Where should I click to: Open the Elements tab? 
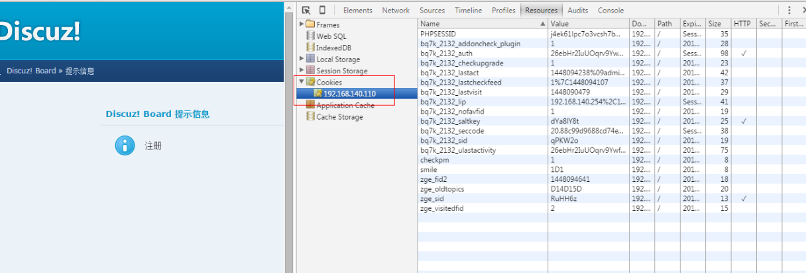coord(357,10)
